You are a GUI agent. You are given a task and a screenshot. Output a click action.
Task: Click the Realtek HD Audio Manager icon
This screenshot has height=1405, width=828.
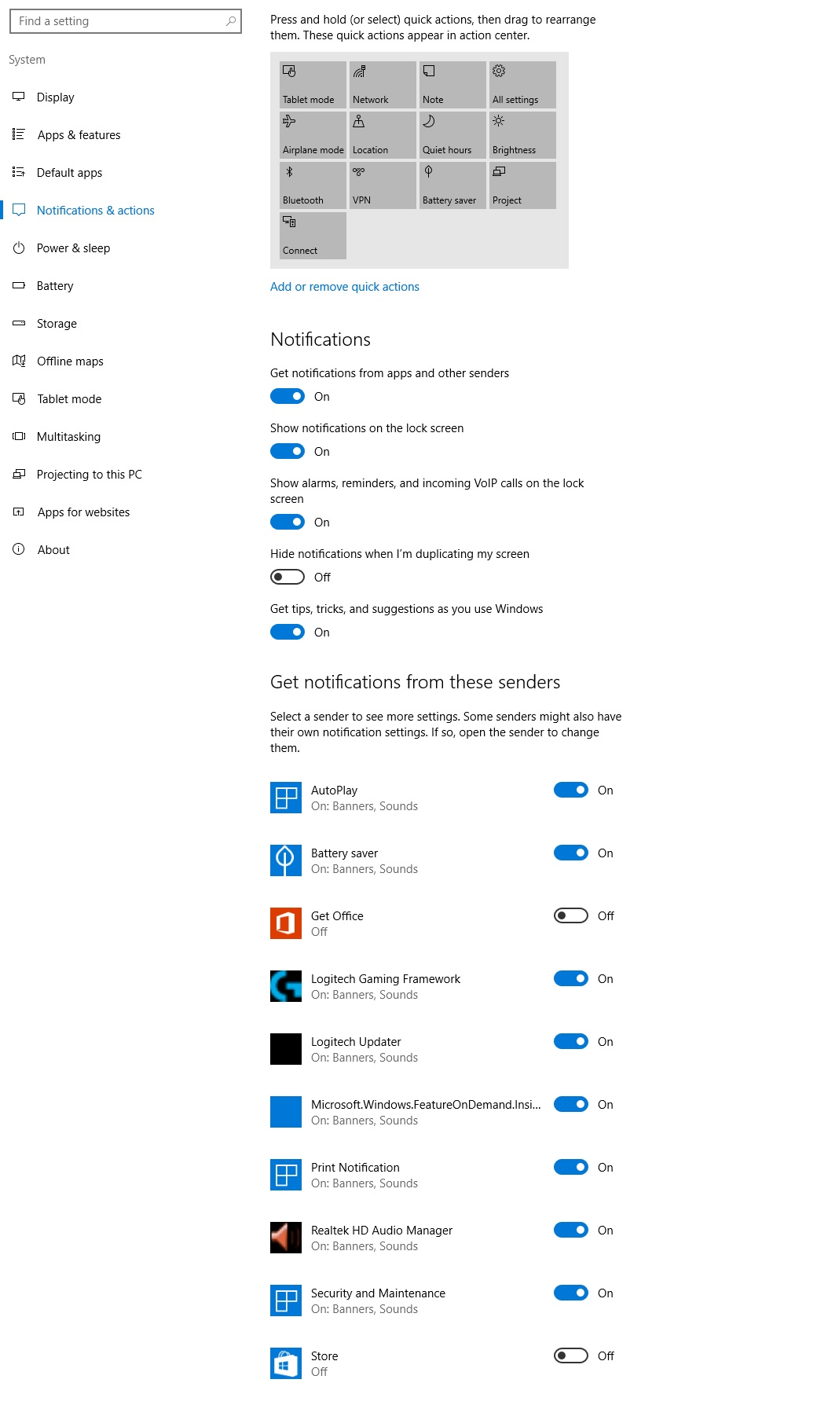(286, 1238)
